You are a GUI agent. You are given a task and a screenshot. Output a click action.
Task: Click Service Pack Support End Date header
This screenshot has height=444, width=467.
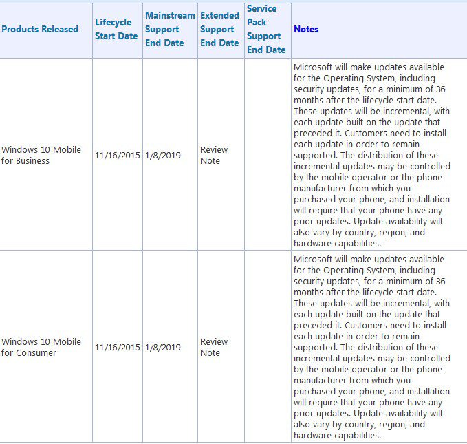(x=265, y=29)
